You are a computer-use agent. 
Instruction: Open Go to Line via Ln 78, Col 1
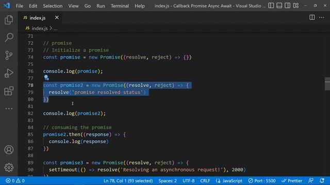click(x=128, y=180)
